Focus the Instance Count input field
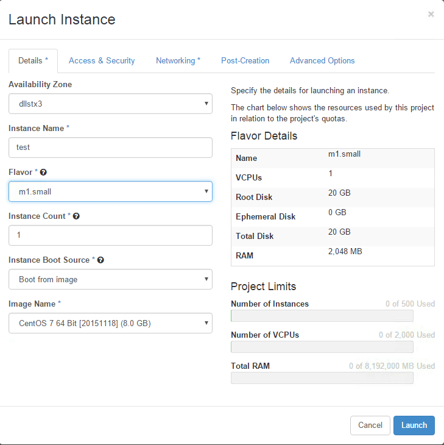 [x=110, y=235]
